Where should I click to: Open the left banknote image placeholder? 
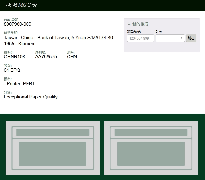pyautogui.click(x=53, y=148)
